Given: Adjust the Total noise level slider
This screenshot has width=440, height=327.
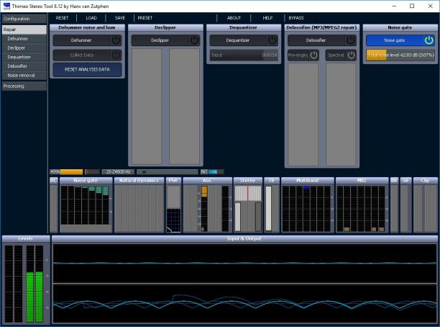Looking at the screenshot, I should click(x=400, y=55).
